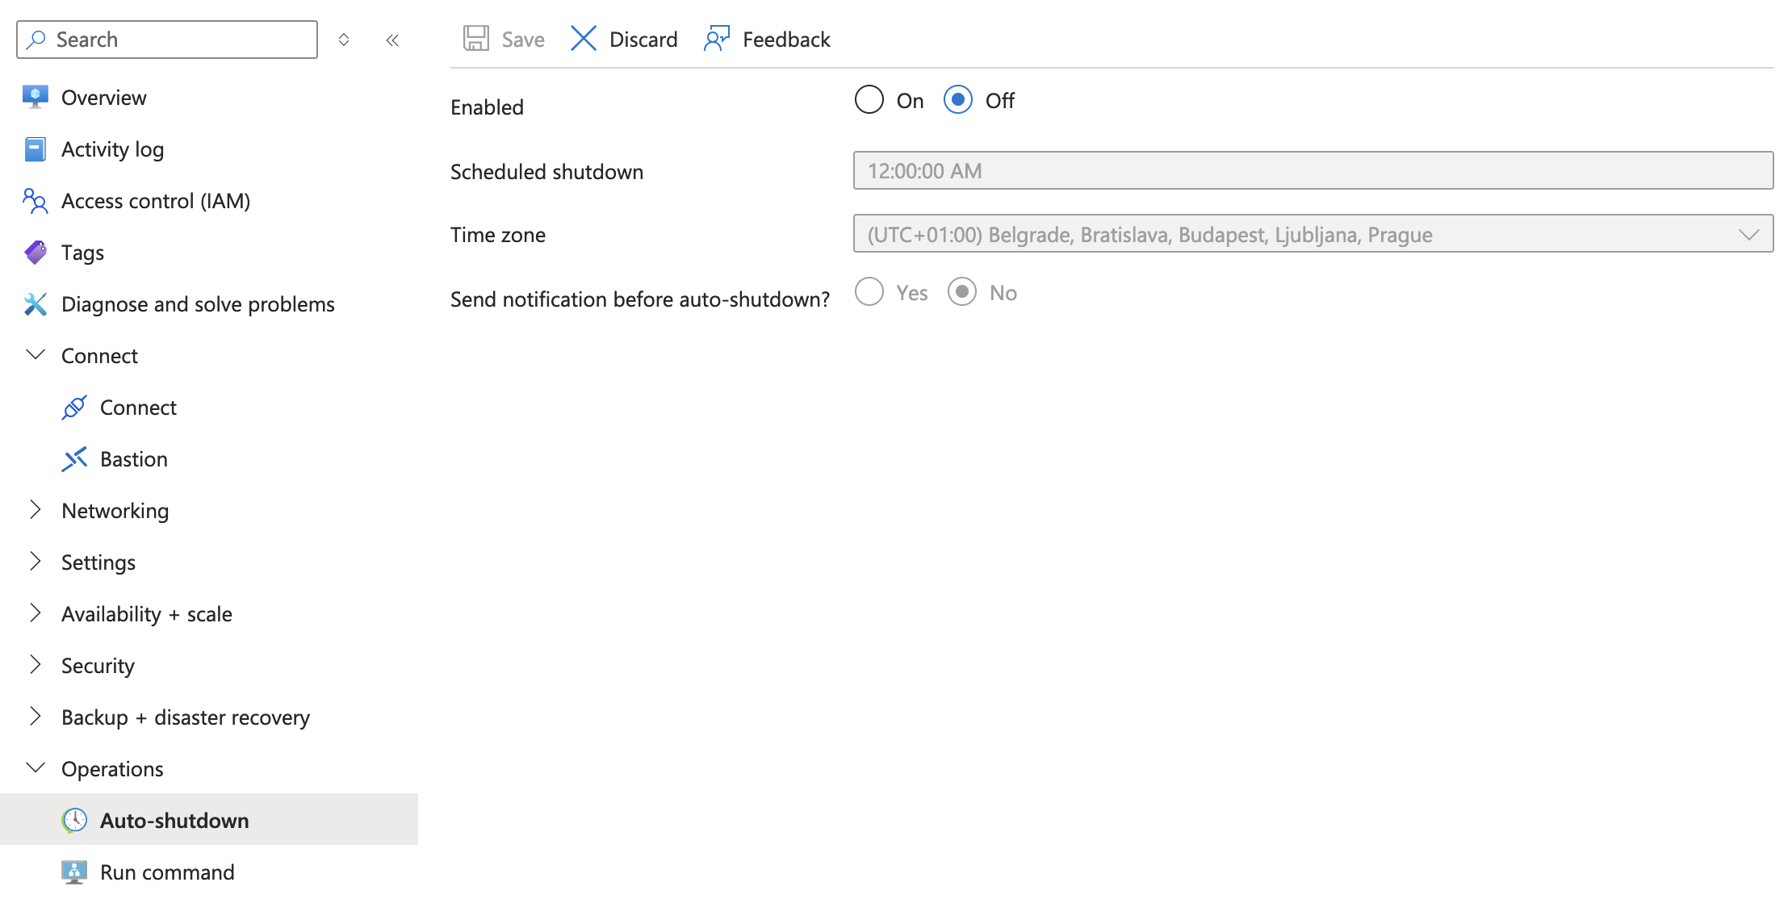Open the Connect sub-item with plug icon
The image size is (1792, 899).
tap(137, 408)
